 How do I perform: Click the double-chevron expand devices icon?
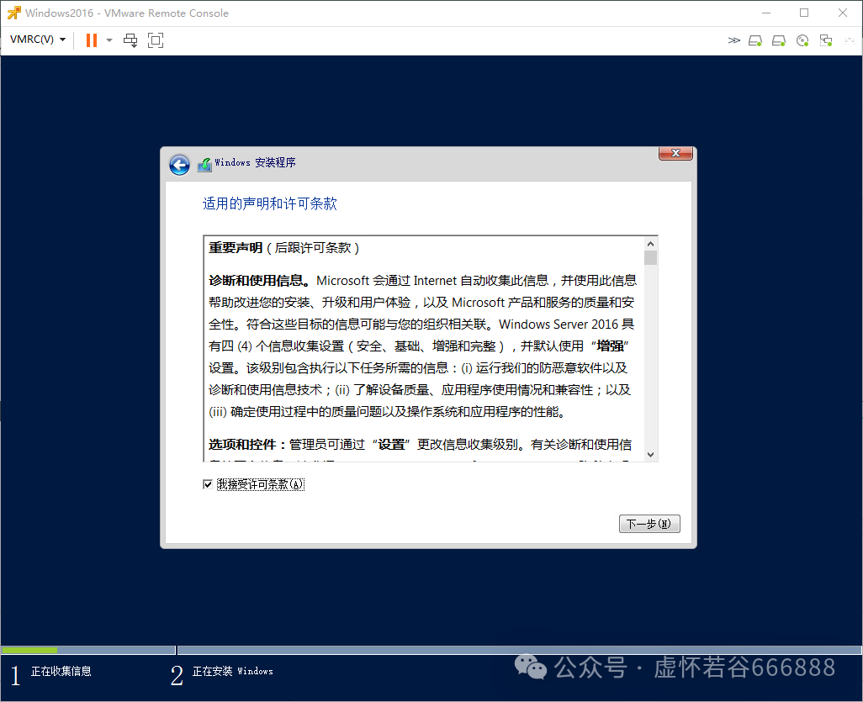pyautogui.click(x=733, y=40)
